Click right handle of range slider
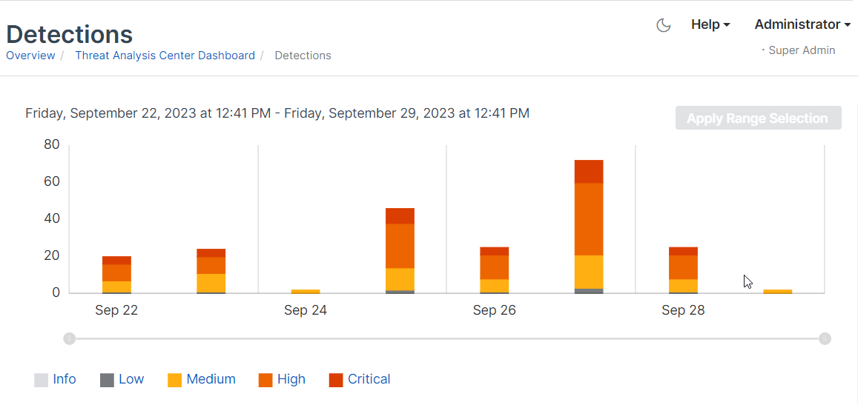 point(825,339)
